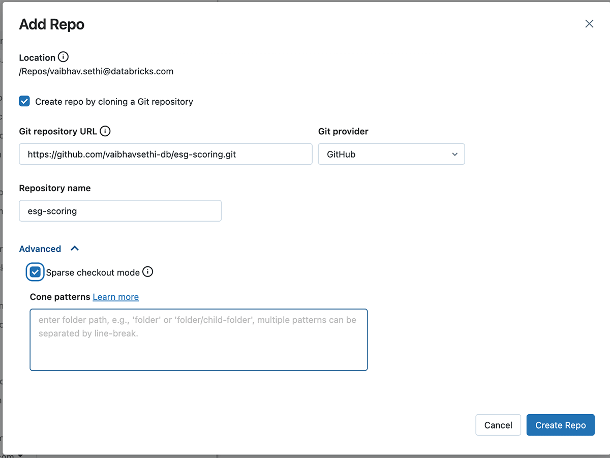Collapse the Advanced section heading
Viewport: 610px width, 458px height.
click(x=40, y=249)
